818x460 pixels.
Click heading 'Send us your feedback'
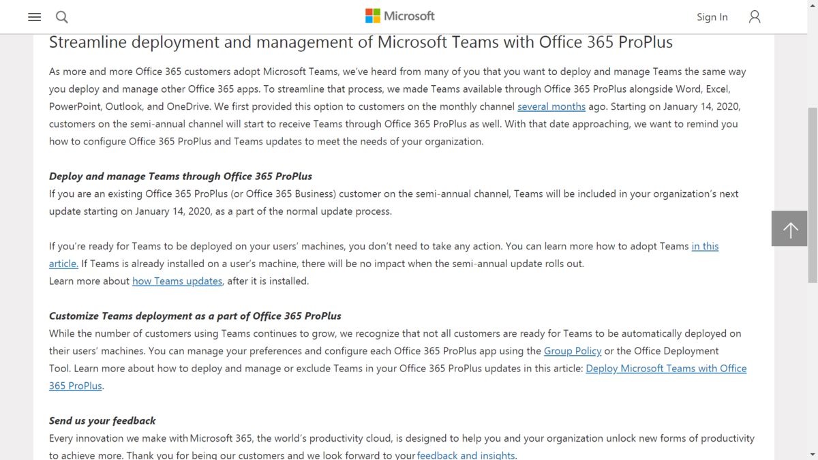(x=102, y=420)
